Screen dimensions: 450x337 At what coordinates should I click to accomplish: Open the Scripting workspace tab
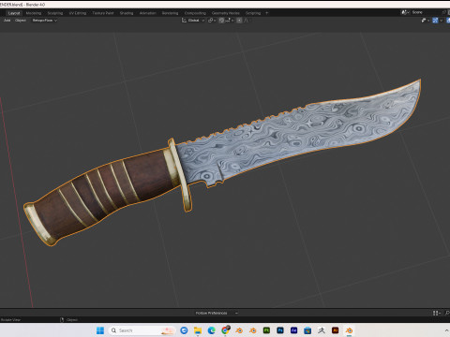pos(253,13)
